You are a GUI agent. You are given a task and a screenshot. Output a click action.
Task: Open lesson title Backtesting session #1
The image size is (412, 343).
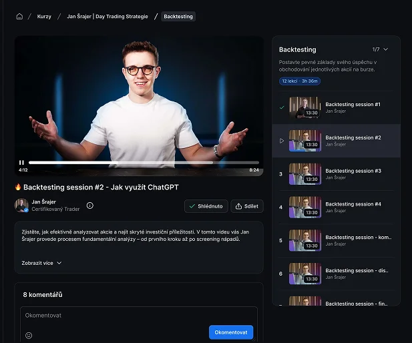pos(353,104)
